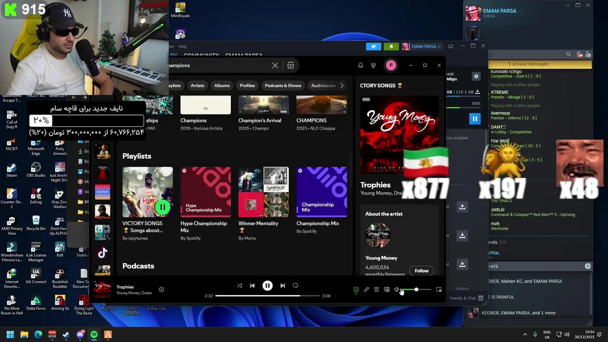Open Champions 2016 Various Artists album
The height and width of the screenshot is (342, 608).
click(x=206, y=113)
